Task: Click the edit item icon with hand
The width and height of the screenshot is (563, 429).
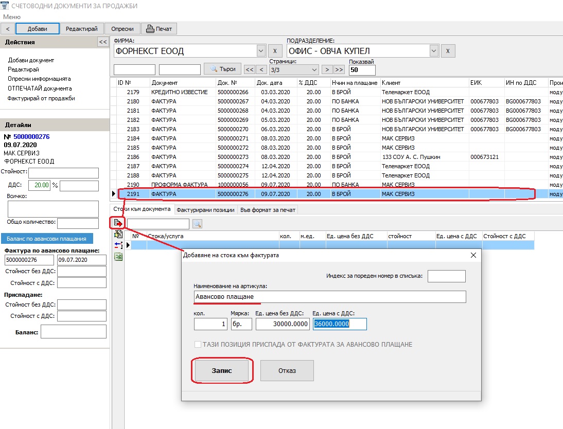Action: [x=118, y=235]
